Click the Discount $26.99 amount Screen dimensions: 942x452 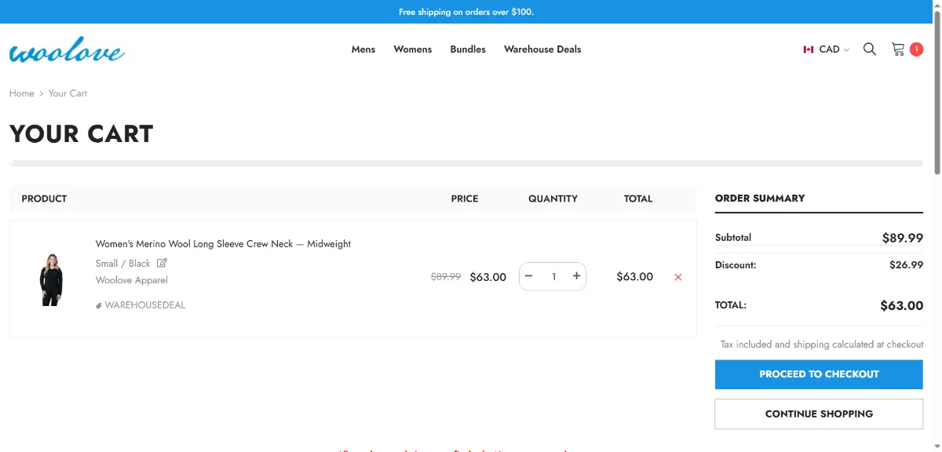tap(907, 265)
